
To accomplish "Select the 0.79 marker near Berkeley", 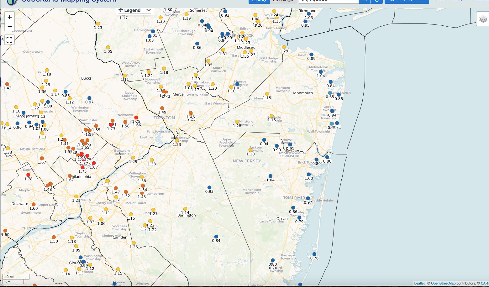I will pos(299,217).
